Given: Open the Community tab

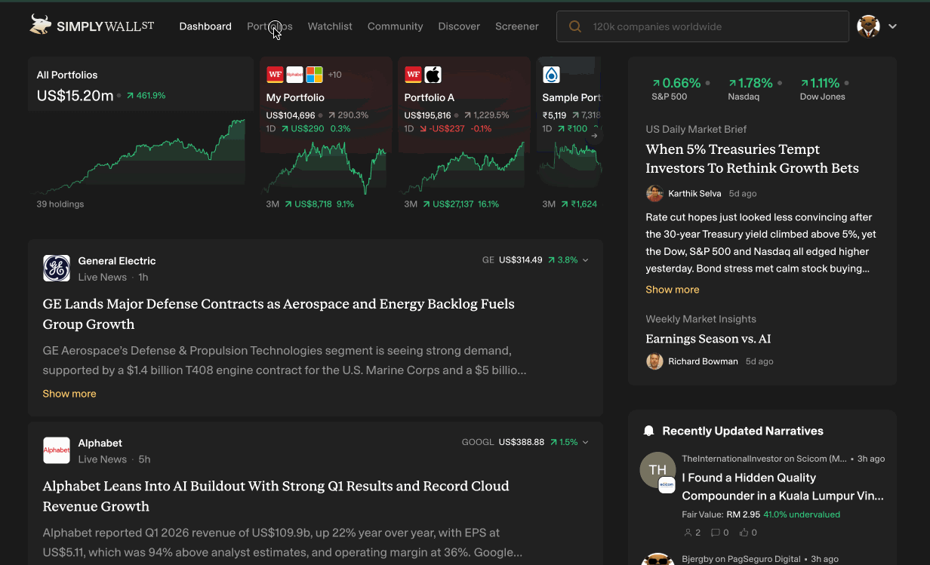Looking at the screenshot, I should pos(395,26).
